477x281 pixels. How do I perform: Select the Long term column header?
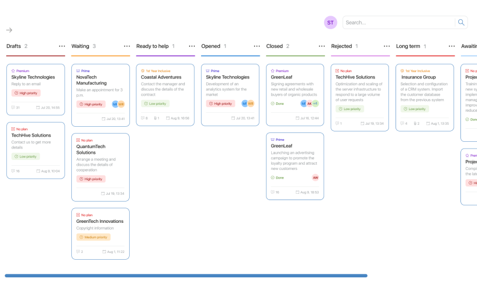[408, 46]
